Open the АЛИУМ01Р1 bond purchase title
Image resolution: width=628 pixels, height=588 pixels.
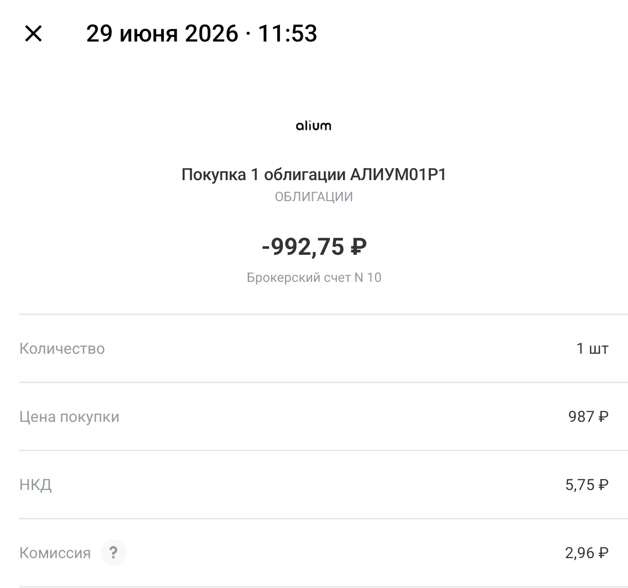[x=314, y=175]
